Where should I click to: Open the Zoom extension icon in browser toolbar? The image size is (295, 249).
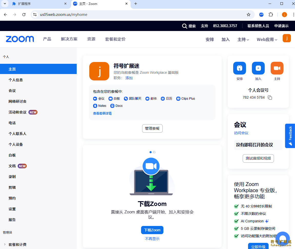click(261, 14)
